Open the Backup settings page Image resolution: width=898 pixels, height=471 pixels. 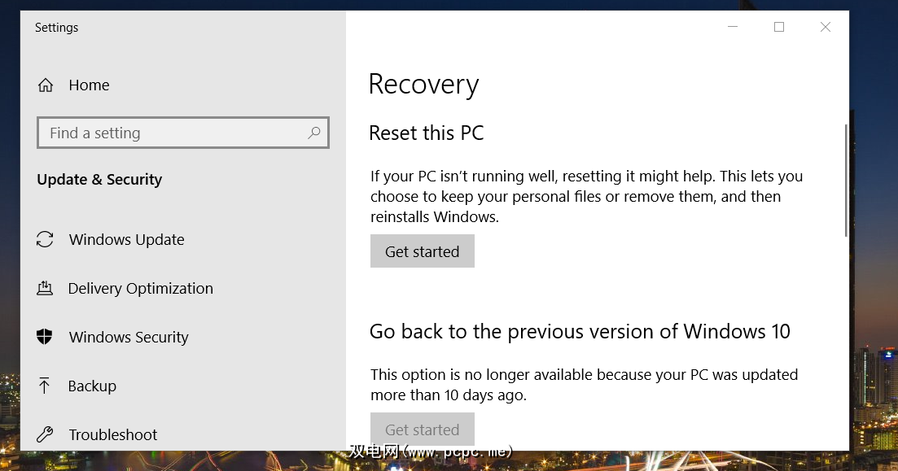92,386
